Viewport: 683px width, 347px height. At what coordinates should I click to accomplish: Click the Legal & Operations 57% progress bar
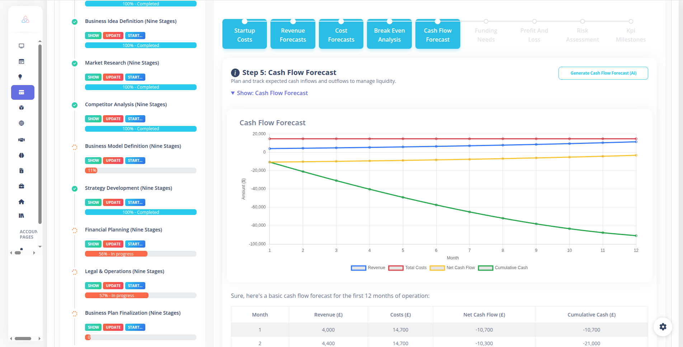tap(140, 295)
